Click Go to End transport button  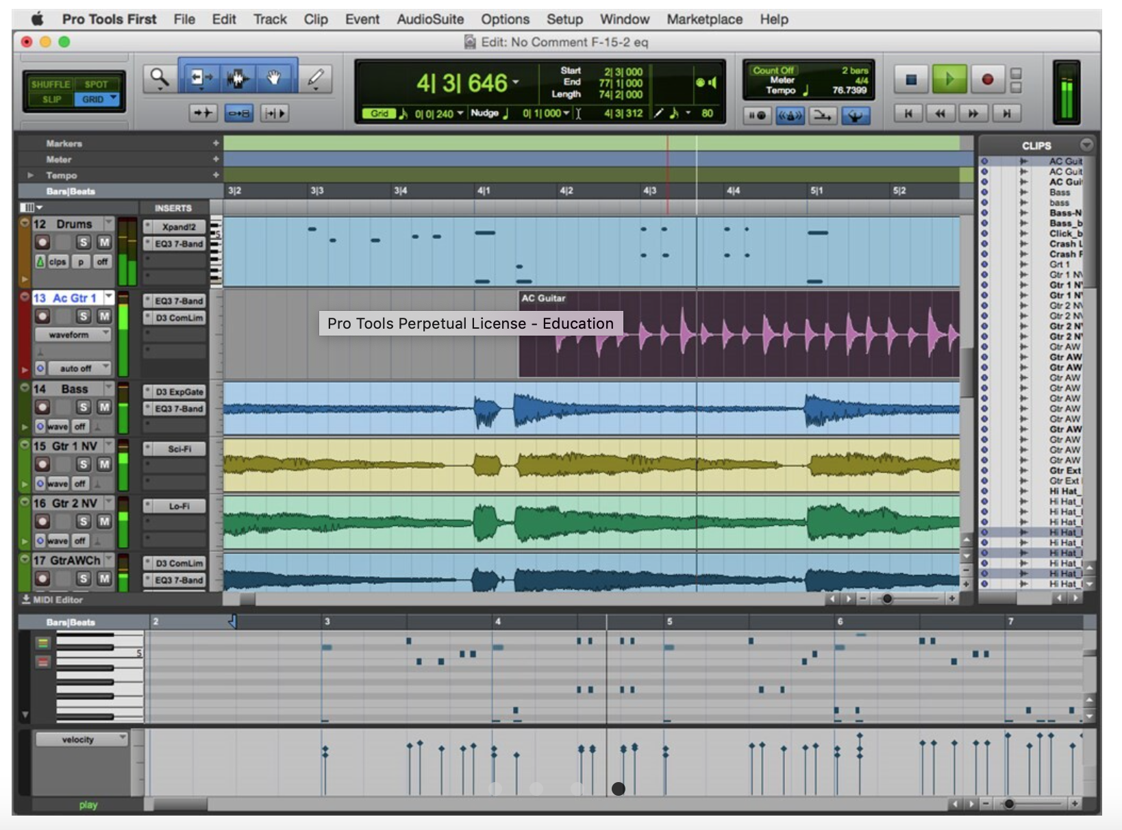(1006, 114)
